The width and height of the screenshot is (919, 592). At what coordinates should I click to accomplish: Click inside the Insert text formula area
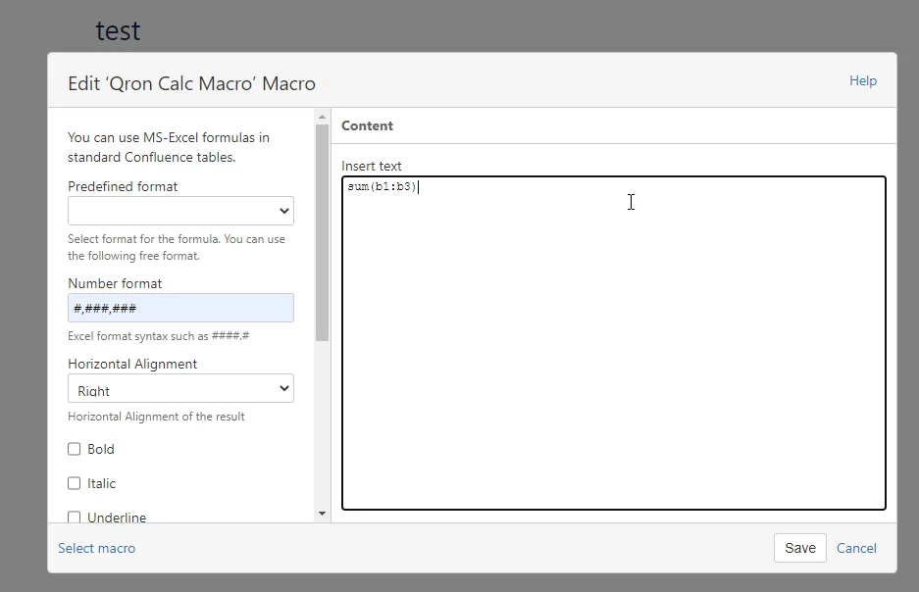point(613,343)
